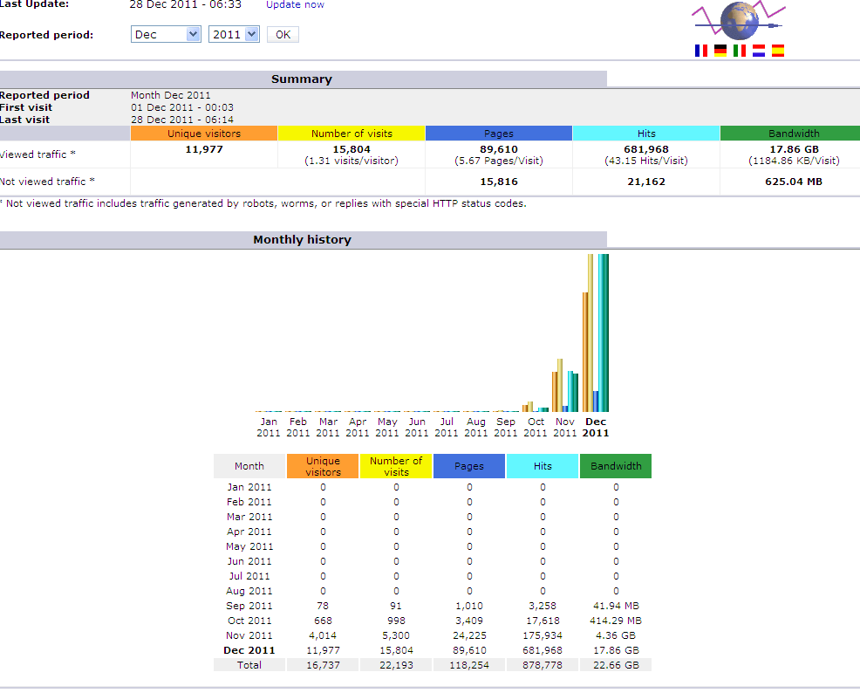Click the Jan 2011 chart axis label

point(268,427)
